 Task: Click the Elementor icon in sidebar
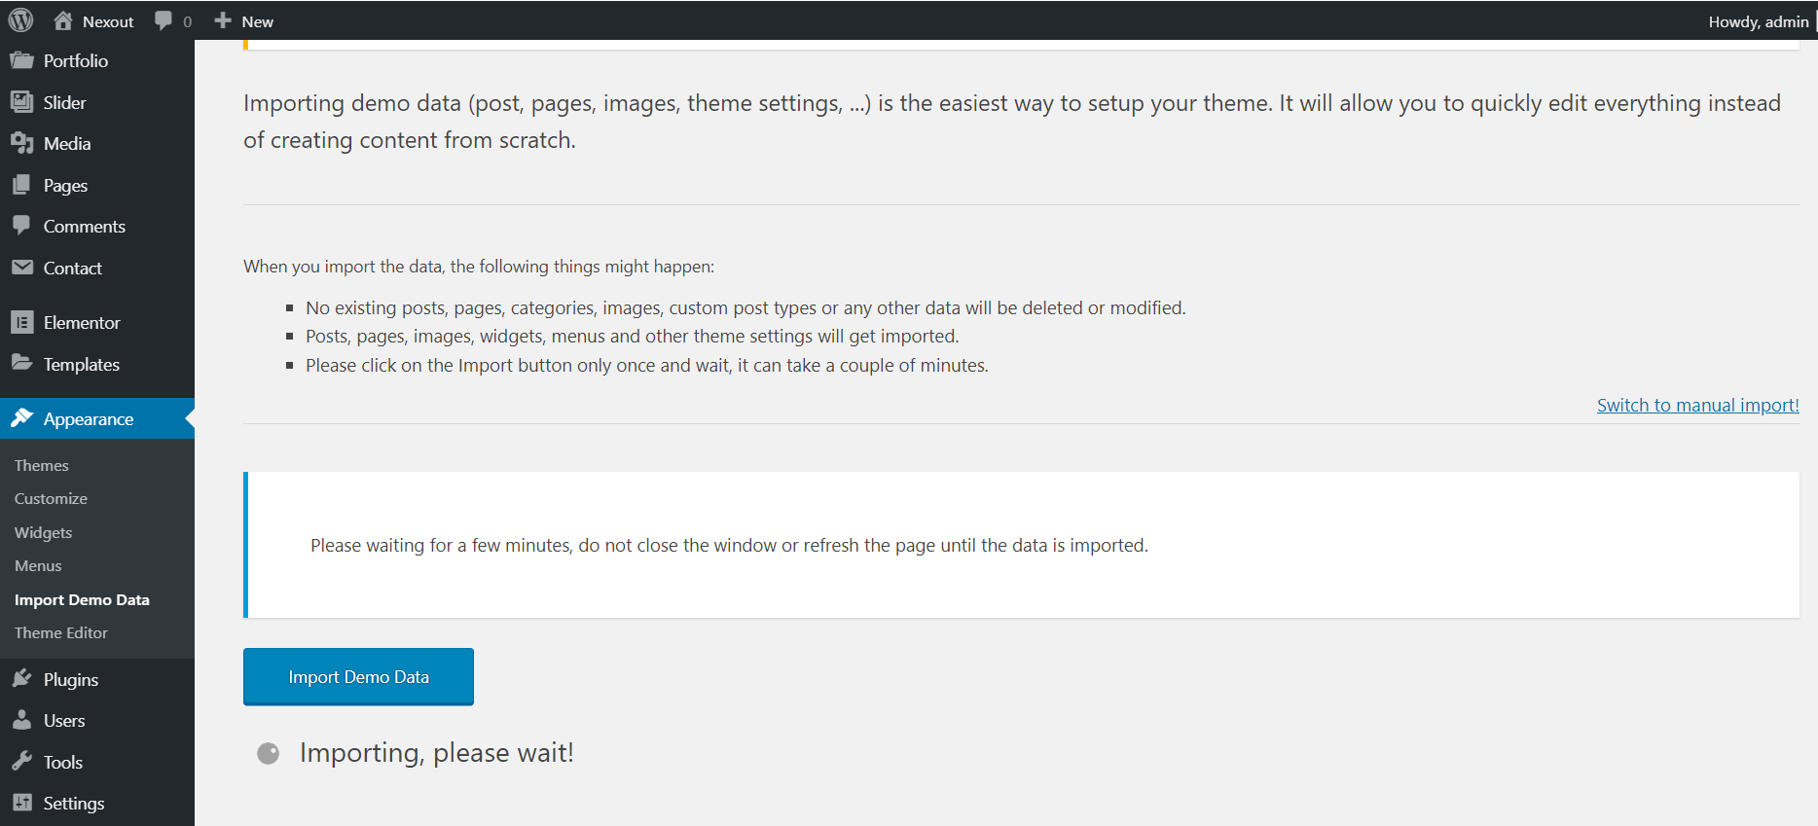tap(21, 322)
